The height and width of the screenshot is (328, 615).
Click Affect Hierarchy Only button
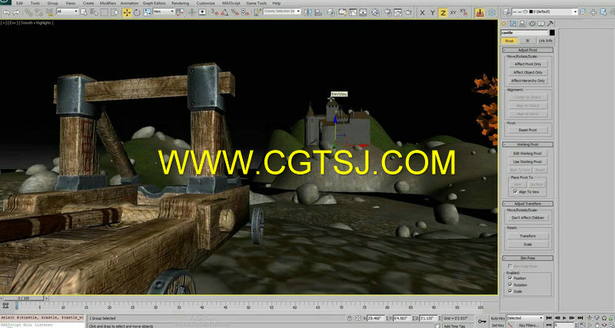pyautogui.click(x=527, y=81)
